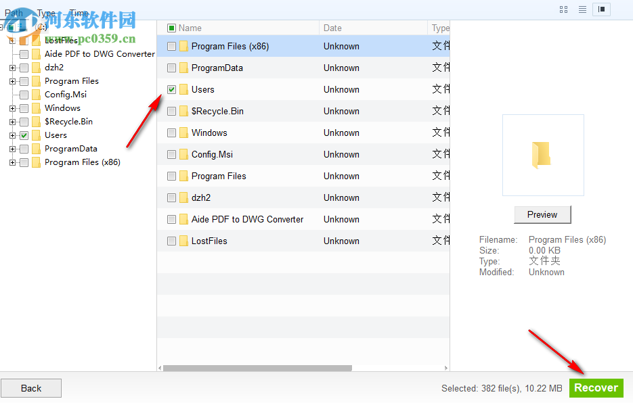Uncheck the Users checkbox in the list
The width and height of the screenshot is (633, 403).
pyautogui.click(x=171, y=89)
